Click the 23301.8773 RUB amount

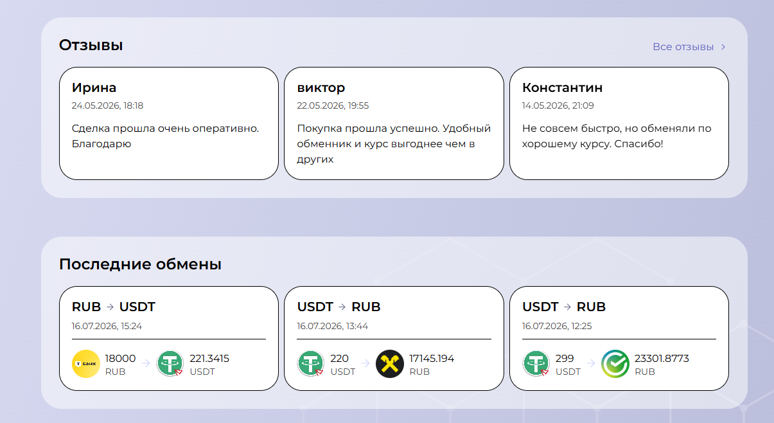662,364
